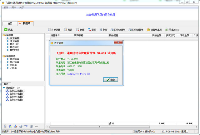Click the document icon in customer toolbar

31,126
